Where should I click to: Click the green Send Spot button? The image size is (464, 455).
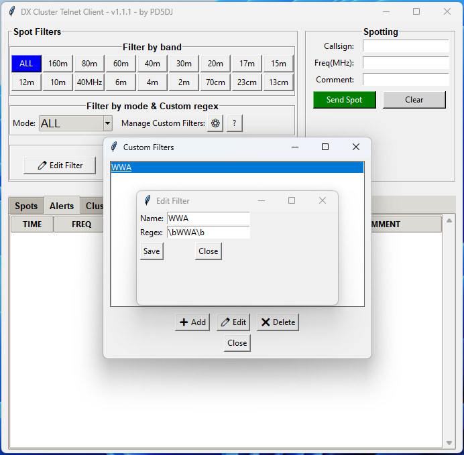pos(344,100)
